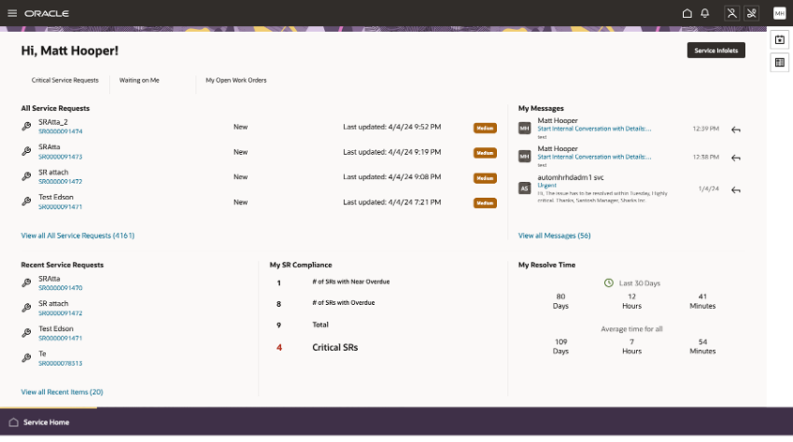Reply to the 12:39 PM message
The width and height of the screenshot is (793, 442).
736,130
